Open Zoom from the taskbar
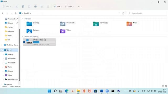The width and height of the screenshot is (168, 94). tap(107, 91)
